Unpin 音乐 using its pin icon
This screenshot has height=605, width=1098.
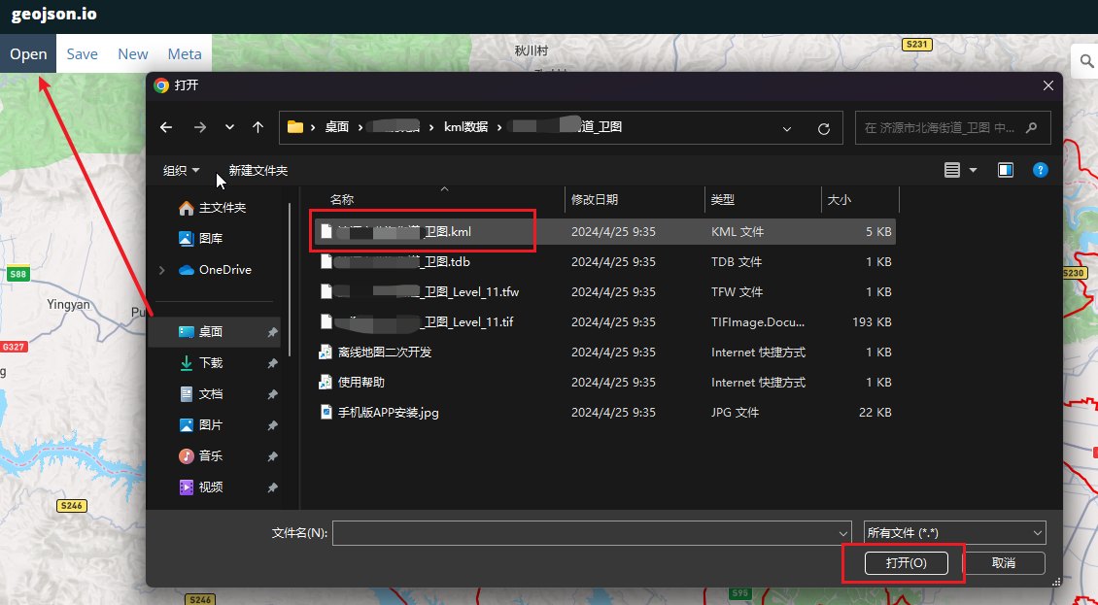(272, 456)
